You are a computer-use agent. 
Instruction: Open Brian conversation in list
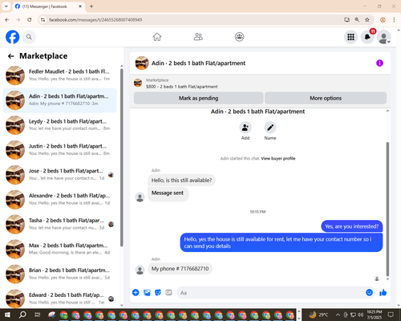tap(59, 274)
